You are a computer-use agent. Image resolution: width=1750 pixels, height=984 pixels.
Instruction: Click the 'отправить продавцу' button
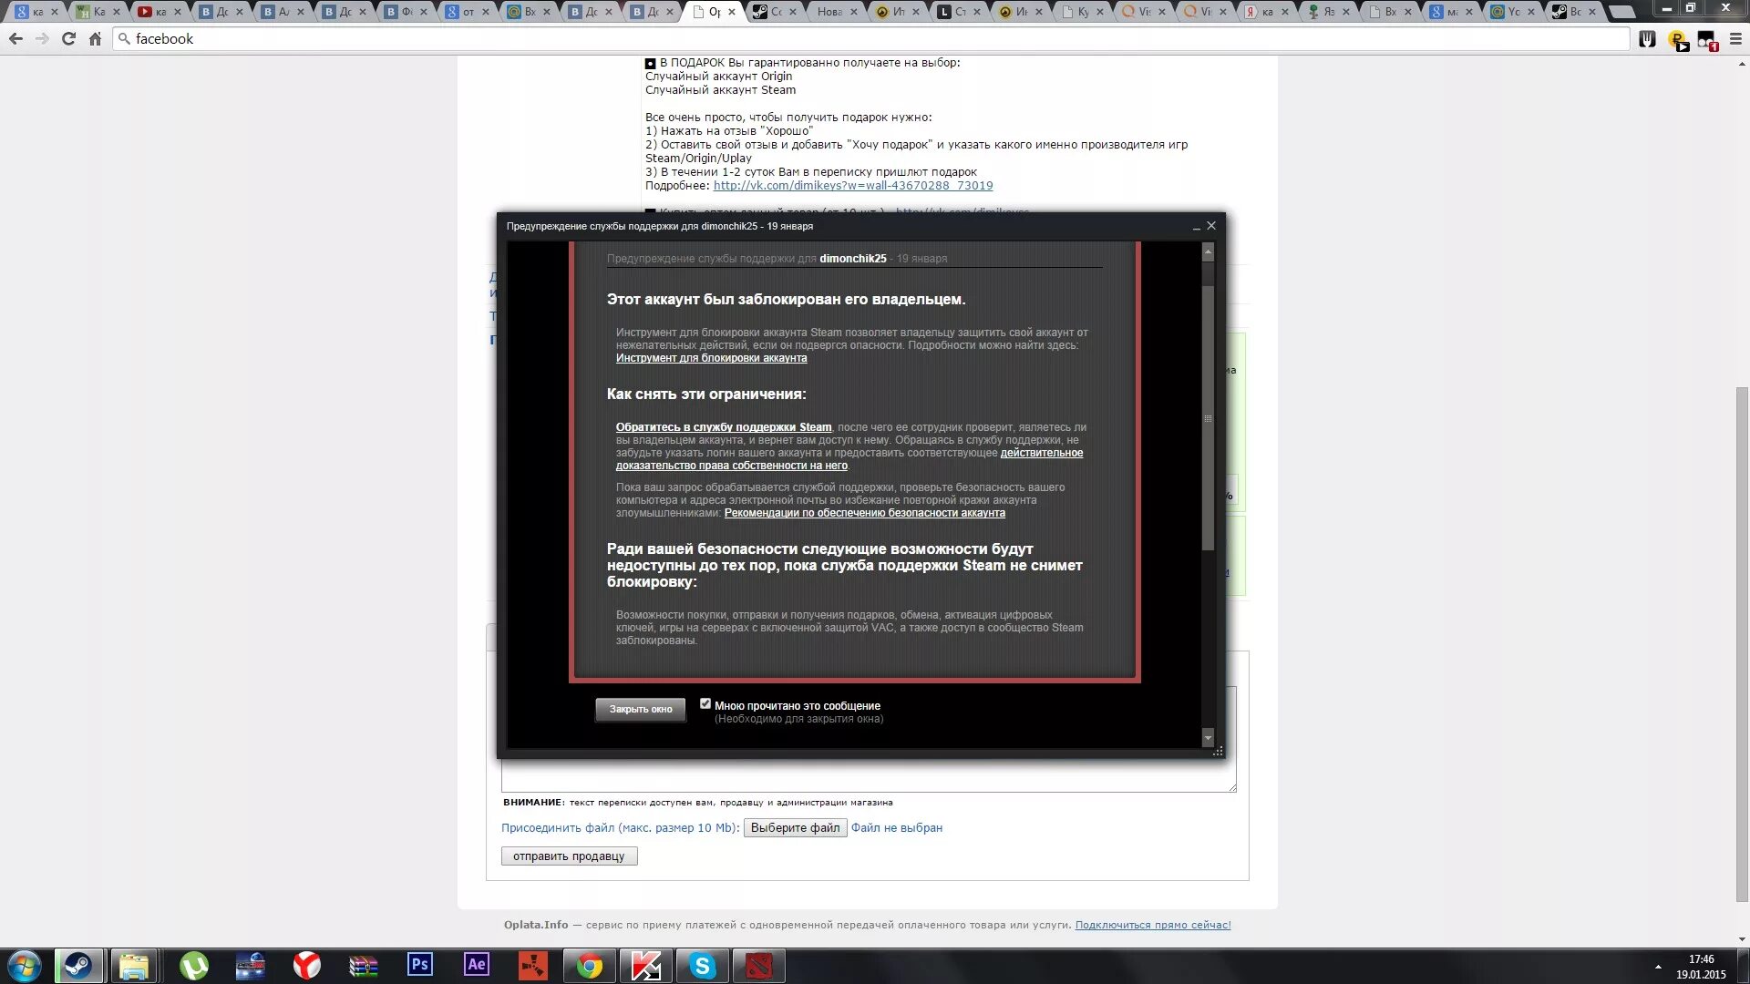[569, 856]
